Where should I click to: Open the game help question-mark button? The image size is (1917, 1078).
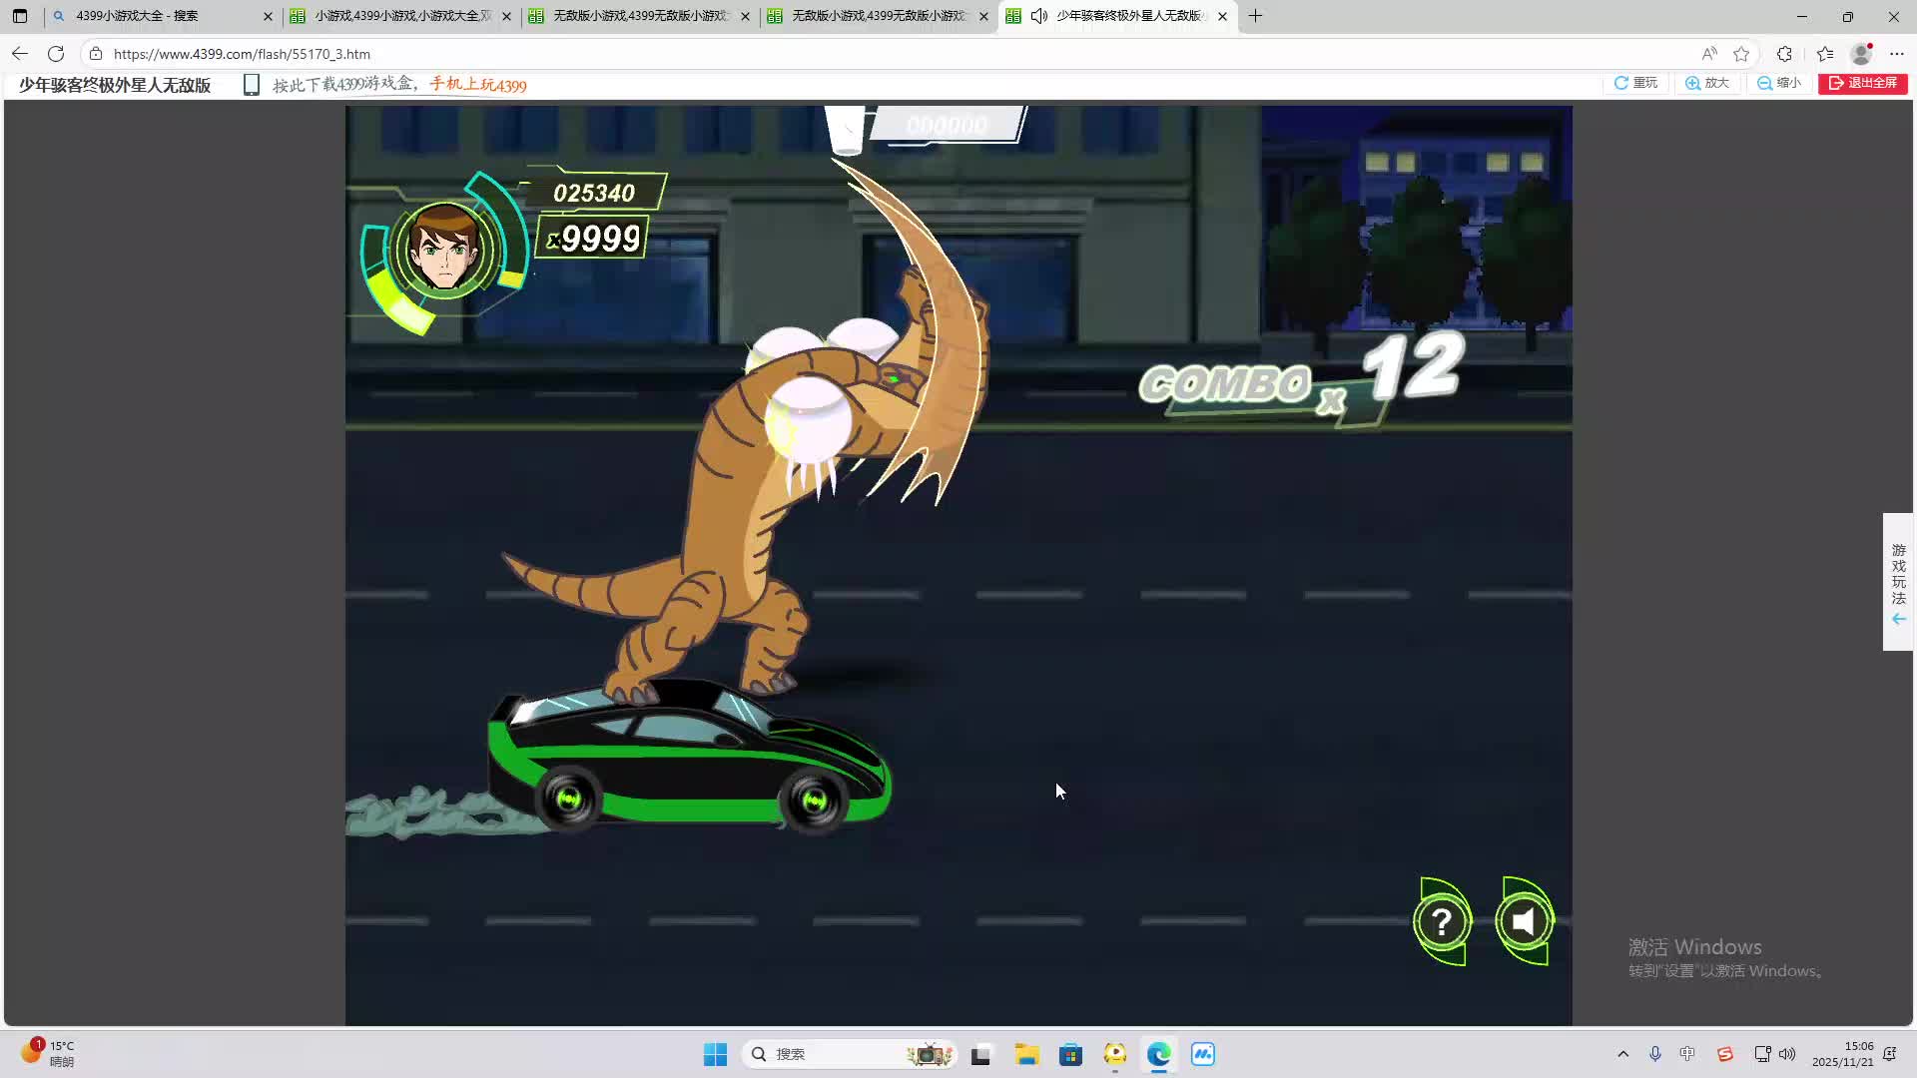coord(1442,922)
